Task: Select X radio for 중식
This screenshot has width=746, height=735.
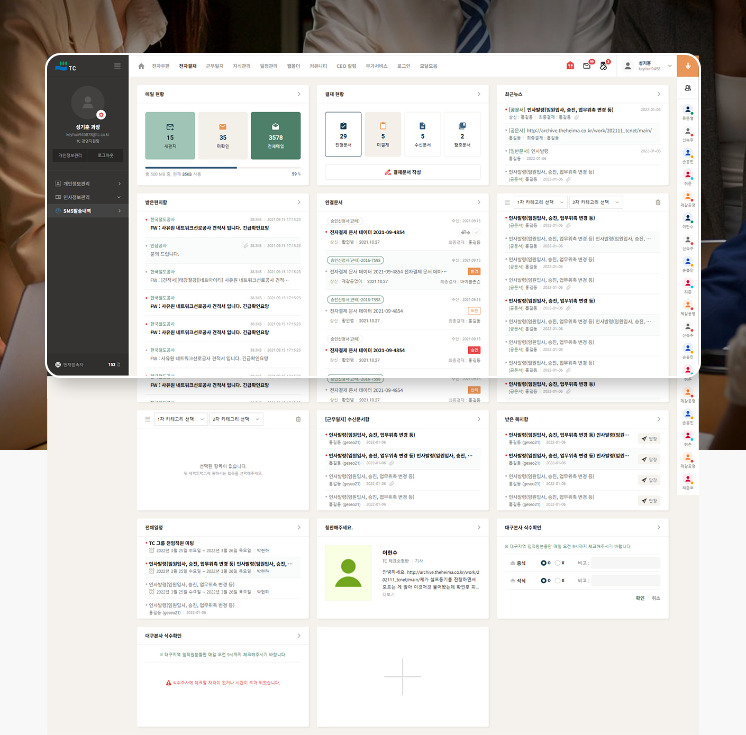Action: point(558,563)
